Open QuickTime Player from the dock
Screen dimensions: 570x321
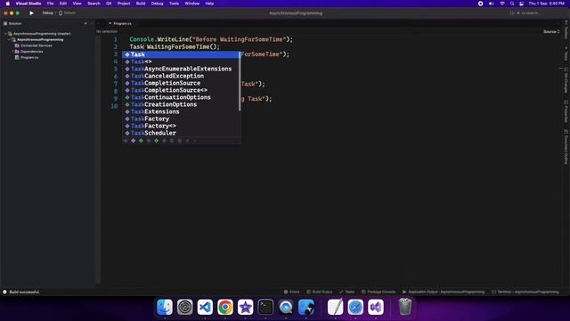point(286,307)
